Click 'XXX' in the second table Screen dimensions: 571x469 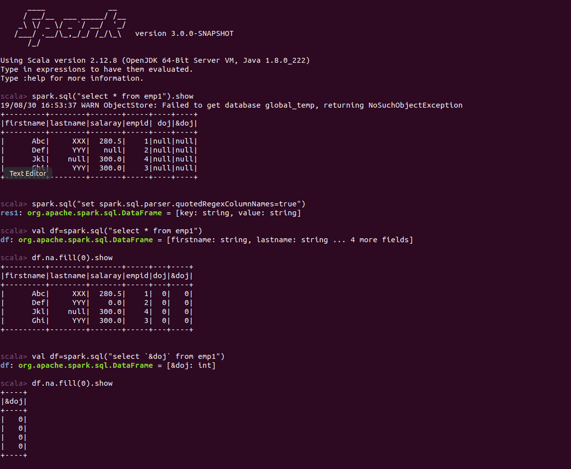(x=79, y=294)
